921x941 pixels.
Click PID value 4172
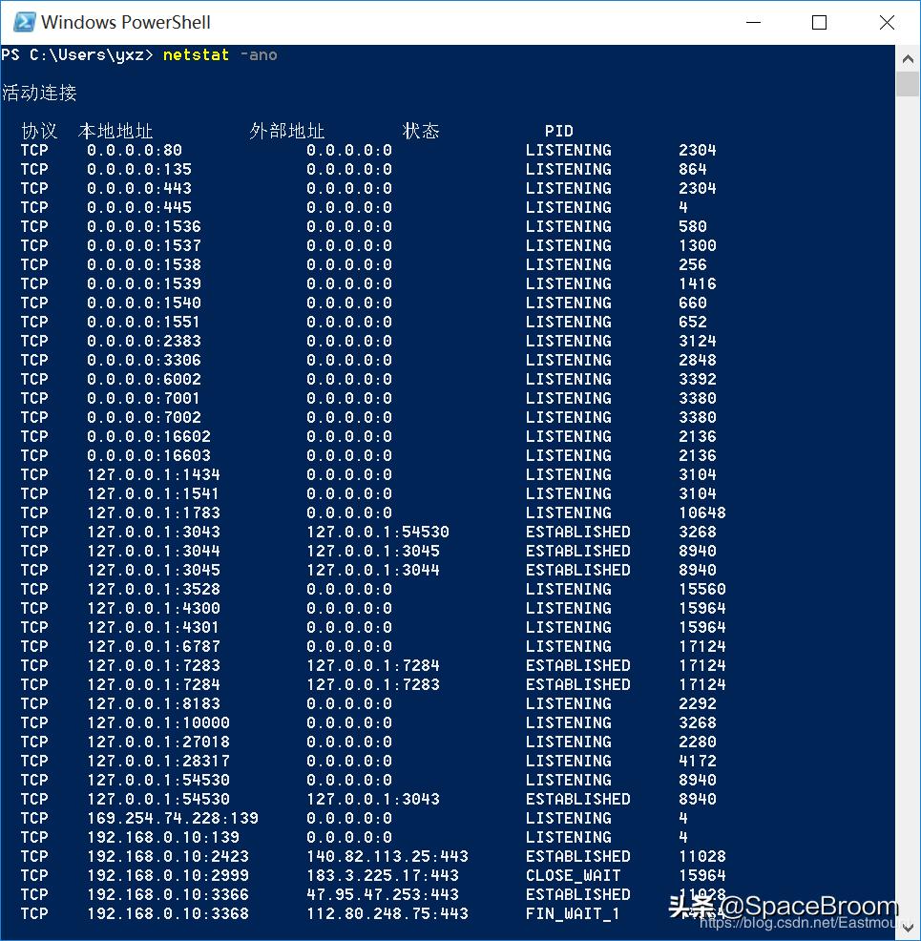coord(698,761)
